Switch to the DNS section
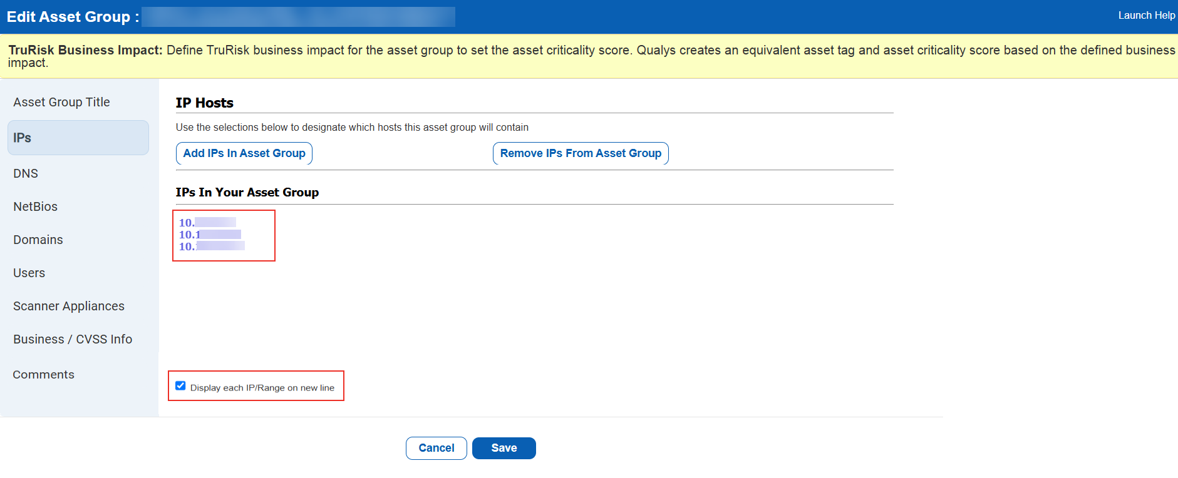Image resolution: width=1178 pixels, height=478 pixels. click(x=26, y=173)
